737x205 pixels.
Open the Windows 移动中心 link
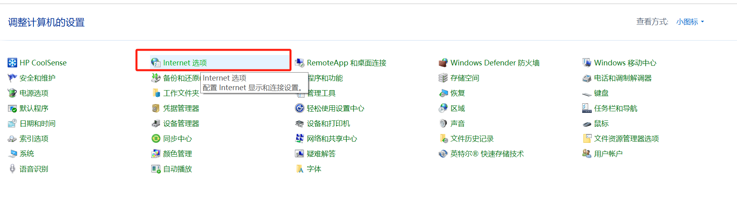(625, 63)
